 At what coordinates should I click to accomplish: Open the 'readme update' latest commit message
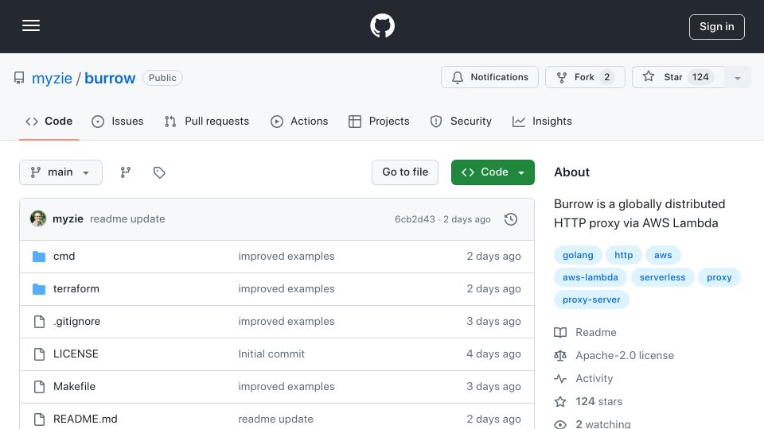pos(127,219)
